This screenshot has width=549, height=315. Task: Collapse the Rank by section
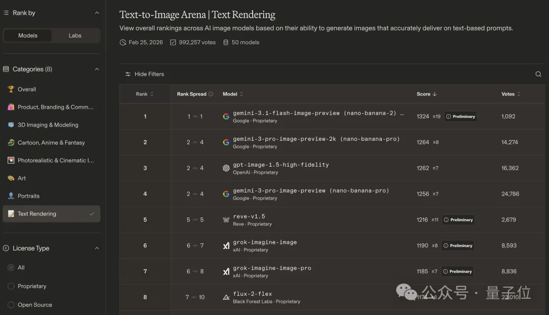coord(97,13)
